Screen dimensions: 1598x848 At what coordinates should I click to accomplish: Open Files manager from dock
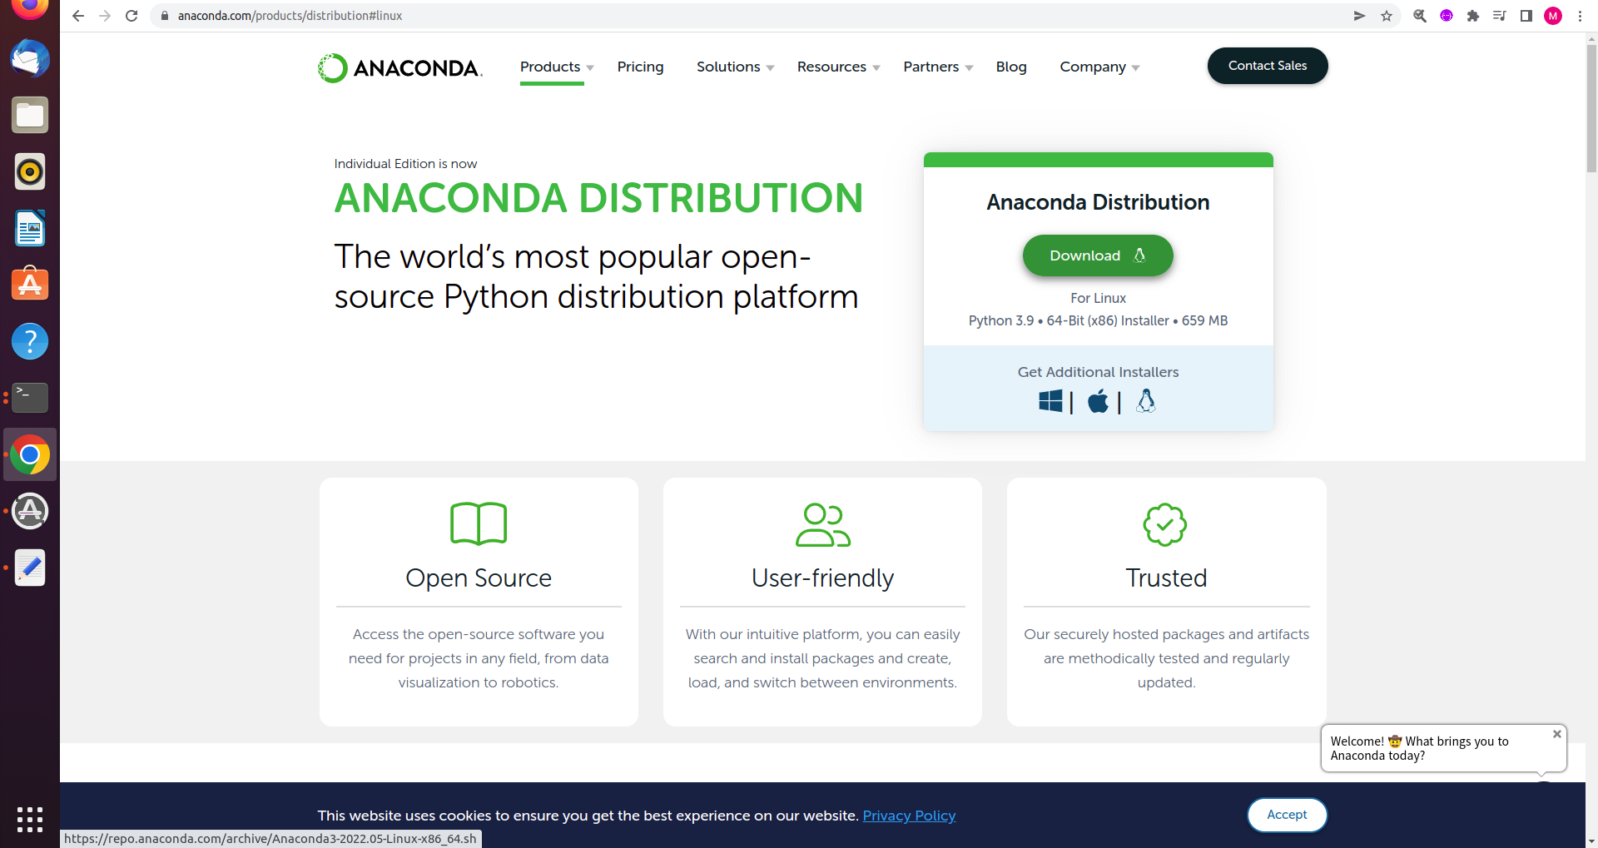point(30,115)
